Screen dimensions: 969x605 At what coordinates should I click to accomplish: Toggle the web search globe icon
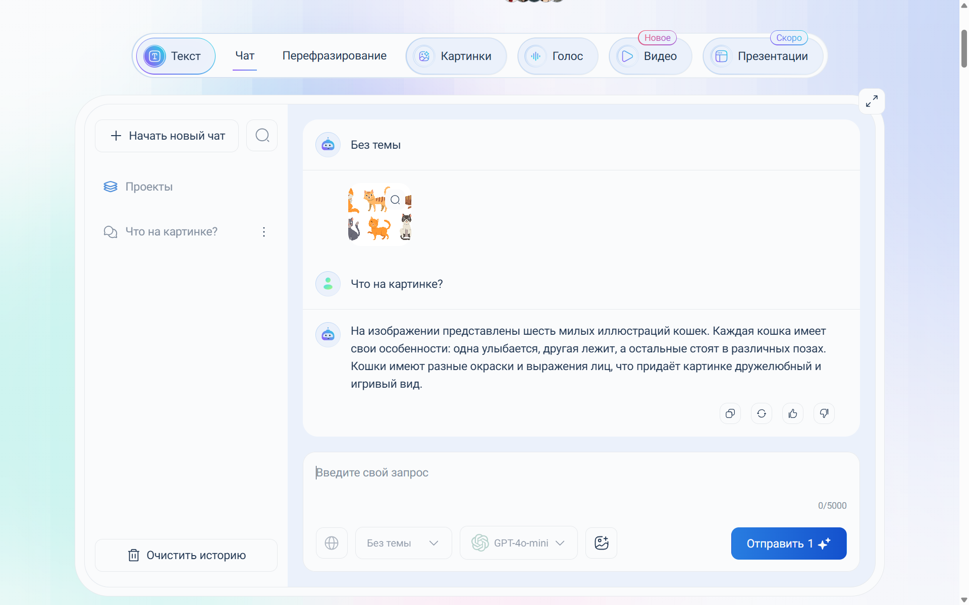point(332,543)
